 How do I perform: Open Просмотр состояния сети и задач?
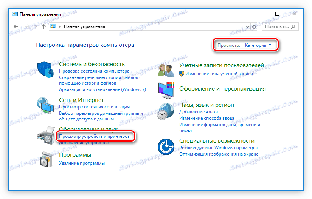(x=94, y=107)
